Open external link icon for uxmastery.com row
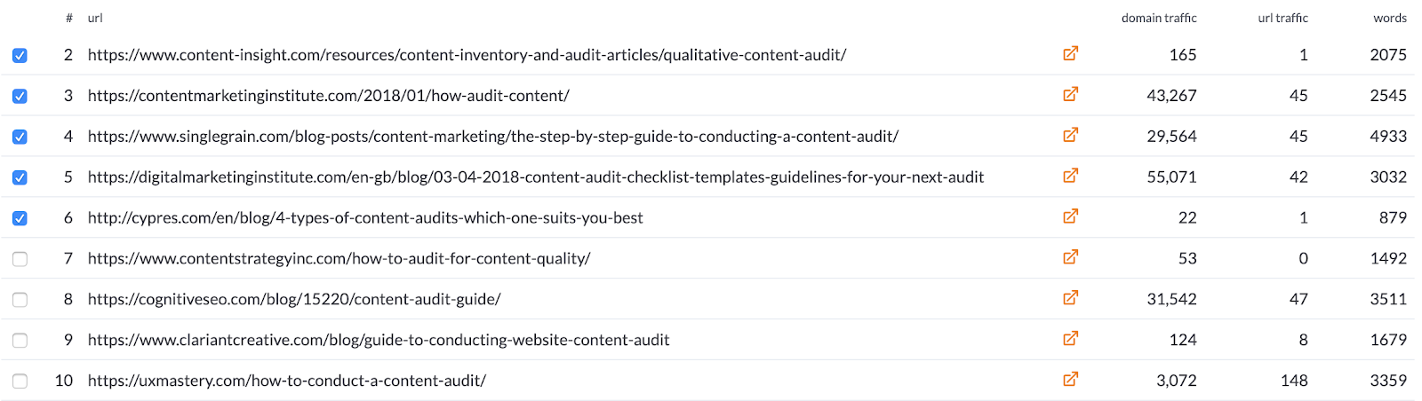Image resolution: width=1422 pixels, height=401 pixels. (x=1070, y=381)
